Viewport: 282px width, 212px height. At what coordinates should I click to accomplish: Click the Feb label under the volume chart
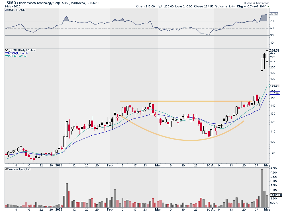point(110,209)
